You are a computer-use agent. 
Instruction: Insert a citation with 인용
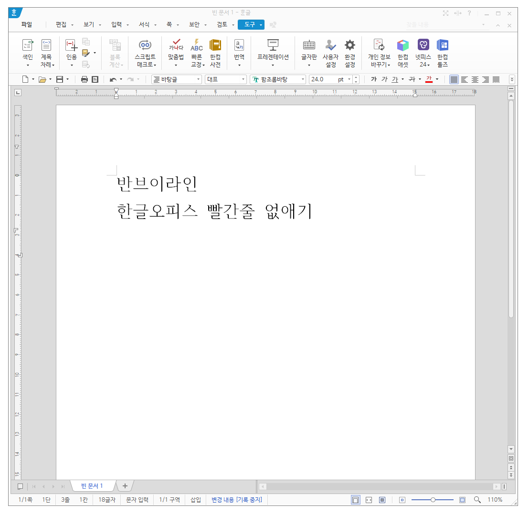[x=72, y=53]
